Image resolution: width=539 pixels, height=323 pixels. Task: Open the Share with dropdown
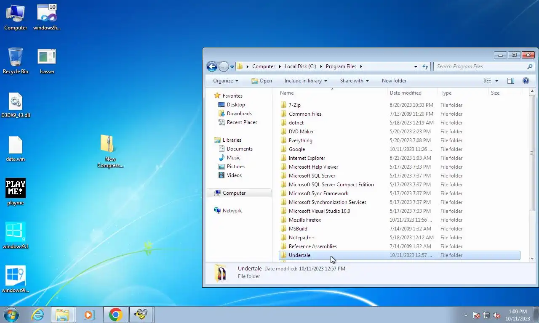pyautogui.click(x=355, y=81)
